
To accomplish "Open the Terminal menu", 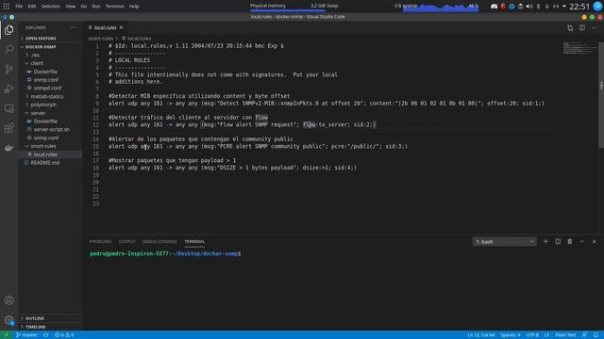I will [x=114, y=7].
